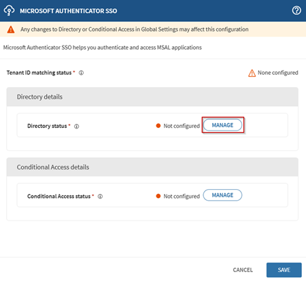The image size is (306, 281).
Task: Show info for Conditional Access status
Action: [100, 197]
